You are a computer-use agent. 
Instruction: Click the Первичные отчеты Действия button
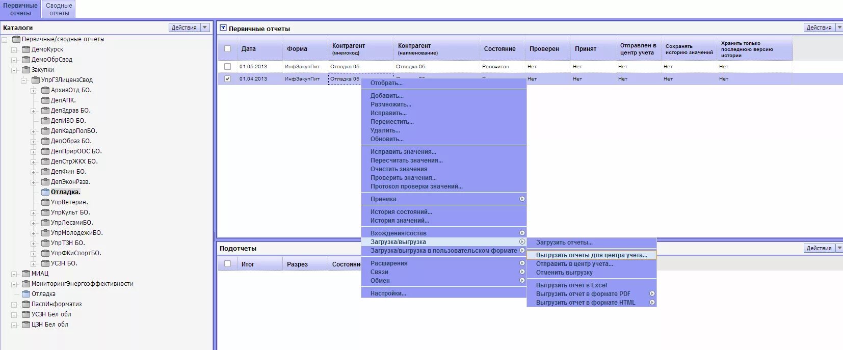tap(819, 28)
